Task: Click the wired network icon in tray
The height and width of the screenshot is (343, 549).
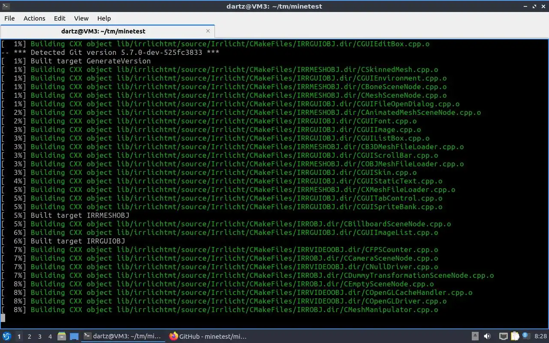Action: [x=504, y=337]
